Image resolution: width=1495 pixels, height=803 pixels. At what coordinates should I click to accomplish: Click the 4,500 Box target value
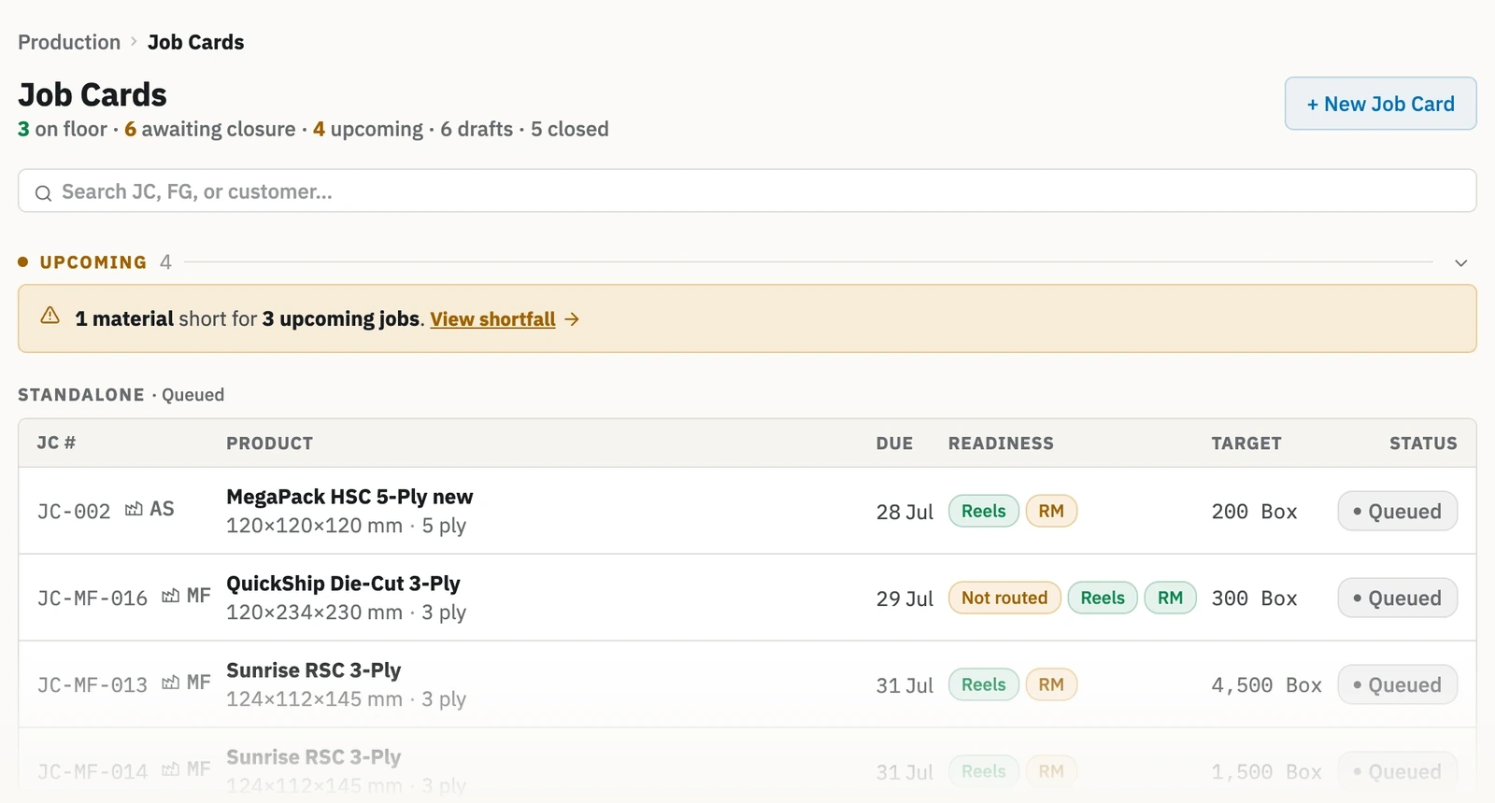[1266, 684]
